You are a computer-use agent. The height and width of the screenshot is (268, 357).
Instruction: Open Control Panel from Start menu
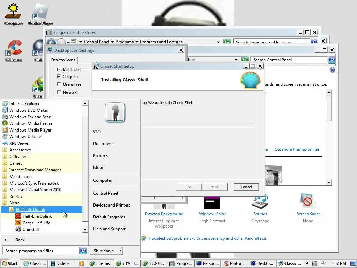coord(105,193)
